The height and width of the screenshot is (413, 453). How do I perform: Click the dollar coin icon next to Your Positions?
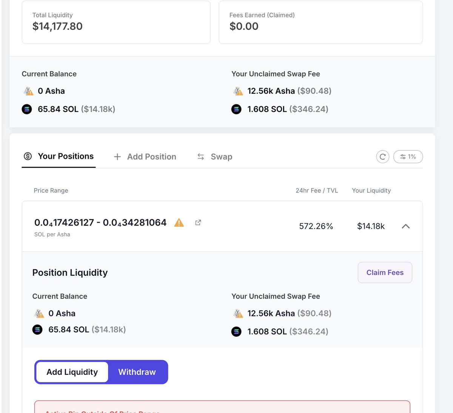coord(28,156)
